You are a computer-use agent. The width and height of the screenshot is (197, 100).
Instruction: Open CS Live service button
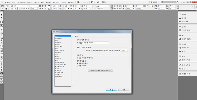[x=181, y=2]
